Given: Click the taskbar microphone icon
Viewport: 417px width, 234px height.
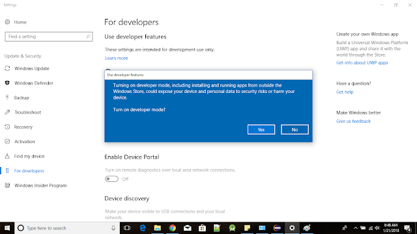Looking at the screenshot, I should point(113,228).
